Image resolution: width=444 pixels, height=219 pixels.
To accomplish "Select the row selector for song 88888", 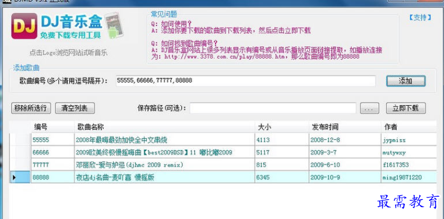I will [20, 177].
